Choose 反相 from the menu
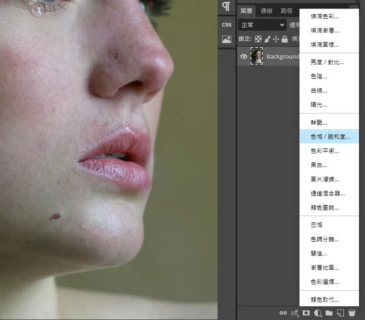365x320 pixels. [329, 225]
